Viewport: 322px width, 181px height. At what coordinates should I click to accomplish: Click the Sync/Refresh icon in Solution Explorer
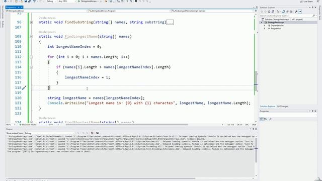coord(284,12)
